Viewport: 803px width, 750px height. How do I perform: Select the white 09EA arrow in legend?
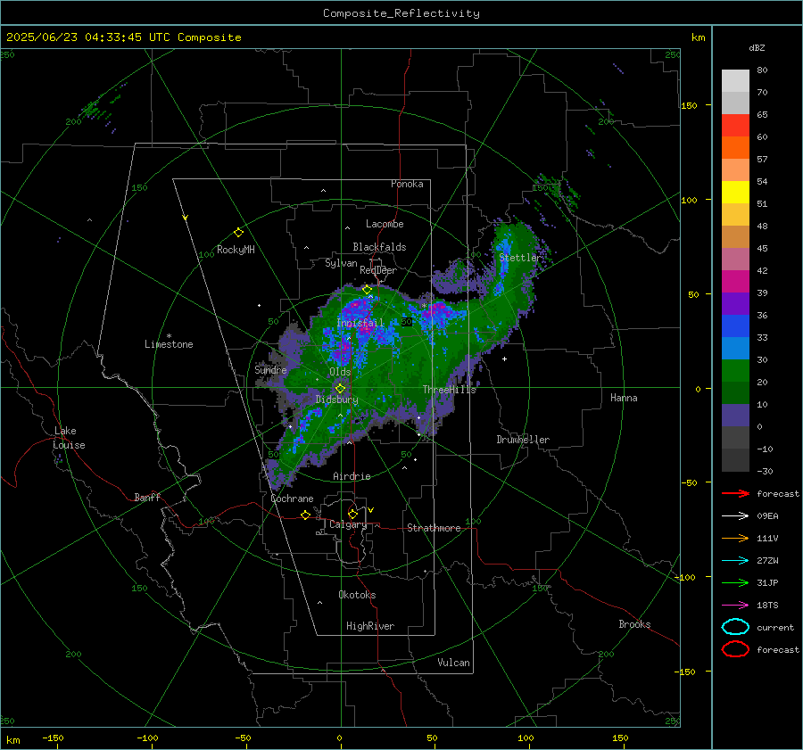coord(735,515)
